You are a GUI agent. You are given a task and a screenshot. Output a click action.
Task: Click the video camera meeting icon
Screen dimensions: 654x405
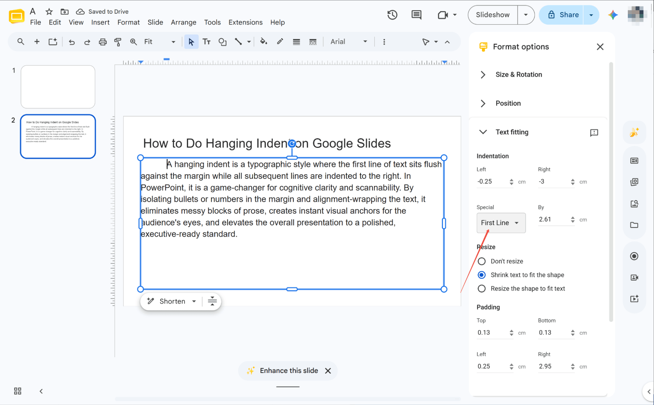pyautogui.click(x=443, y=15)
